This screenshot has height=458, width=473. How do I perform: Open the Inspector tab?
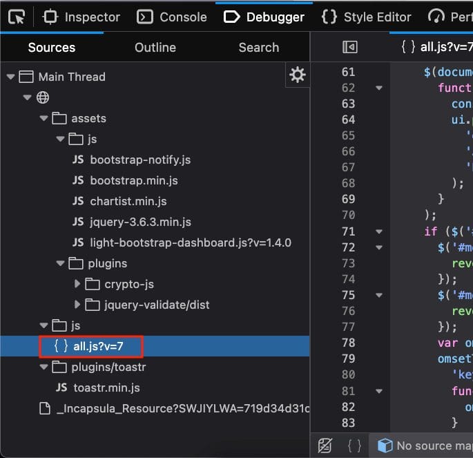(81, 17)
